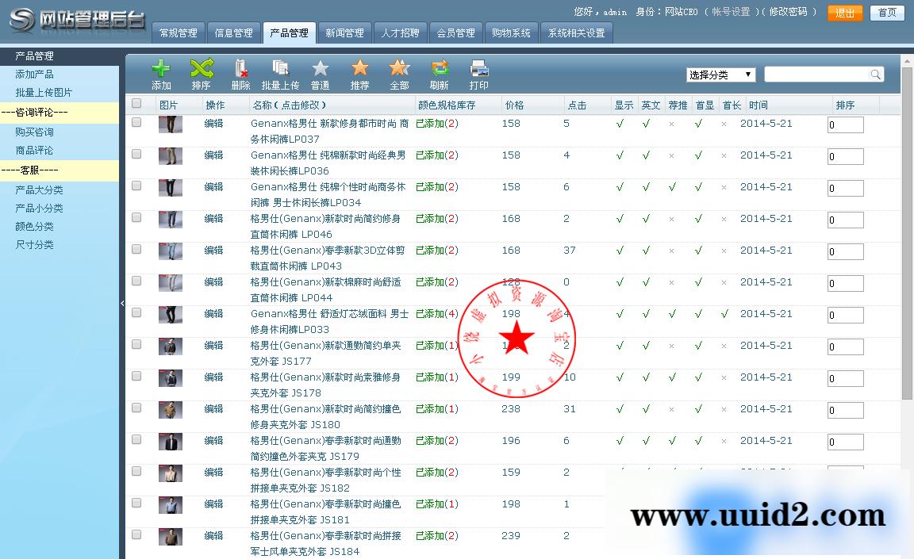This screenshot has height=559, width=914.
Task: Select the 全部 show-all star icon
Action: 399,70
